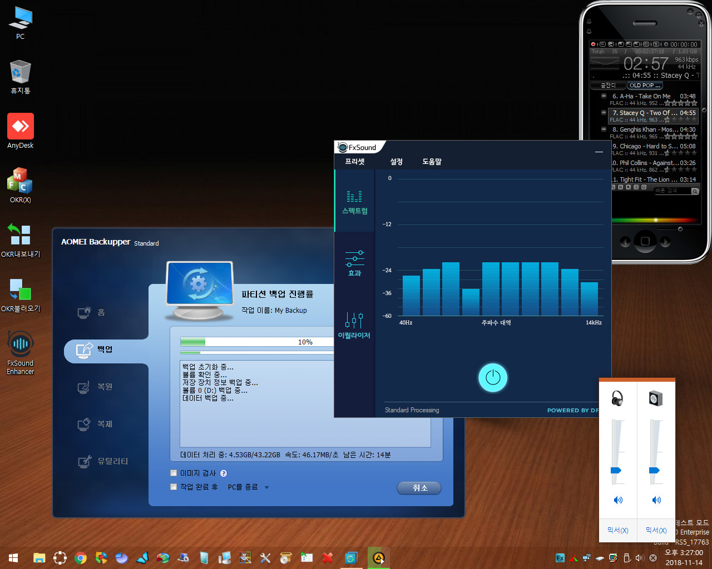Enable the 작업 완료 후 checkbox
The image size is (712, 569).
point(174,487)
